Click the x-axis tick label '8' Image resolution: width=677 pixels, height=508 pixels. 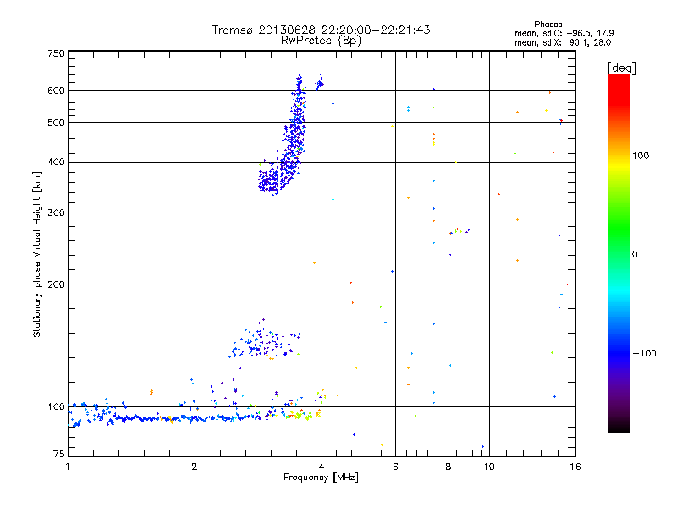(x=449, y=467)
